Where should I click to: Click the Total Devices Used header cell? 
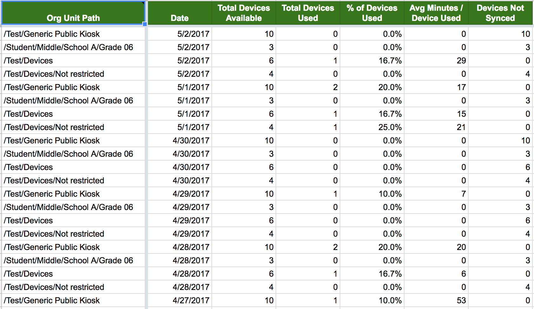tap(308, 13)
